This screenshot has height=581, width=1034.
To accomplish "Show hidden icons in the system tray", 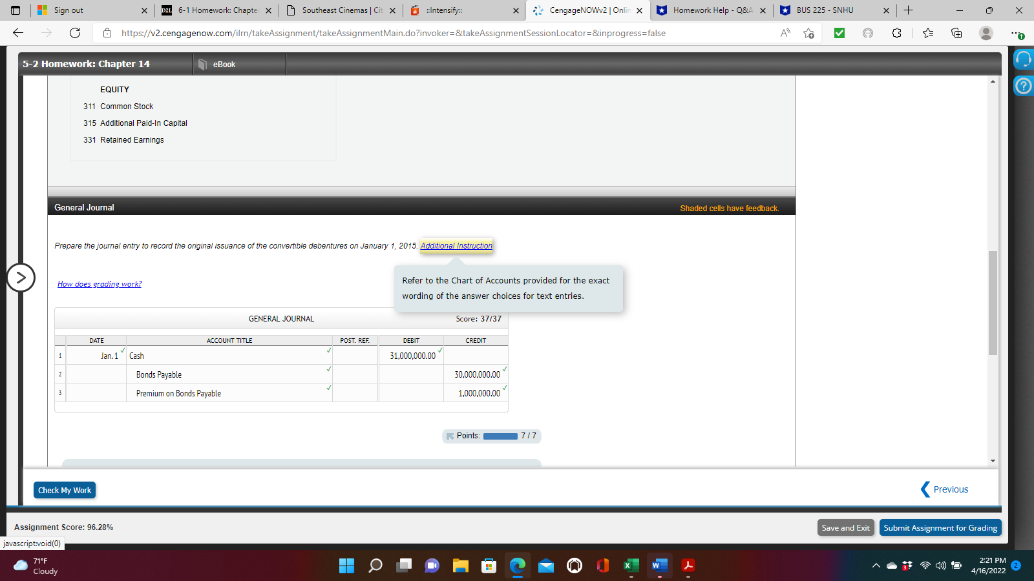I will pyautogui.click(x=876, y=564).
